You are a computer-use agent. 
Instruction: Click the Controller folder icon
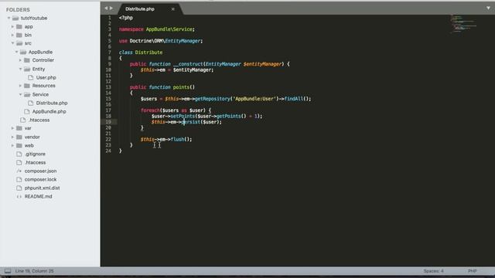(27, 60)
